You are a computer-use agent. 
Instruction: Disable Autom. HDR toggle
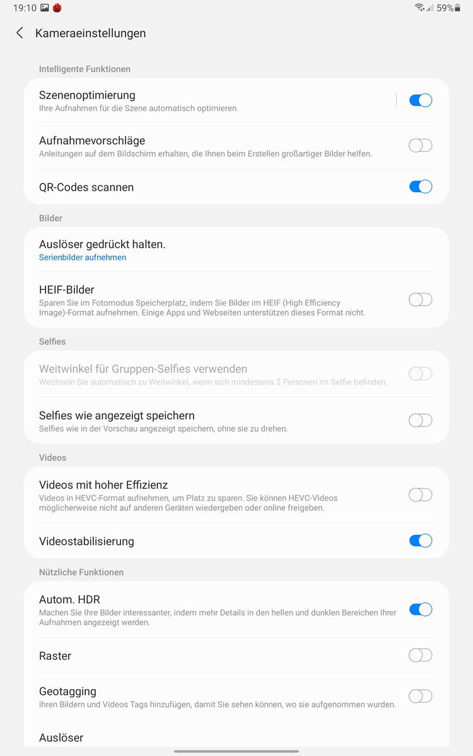(420, 609)
